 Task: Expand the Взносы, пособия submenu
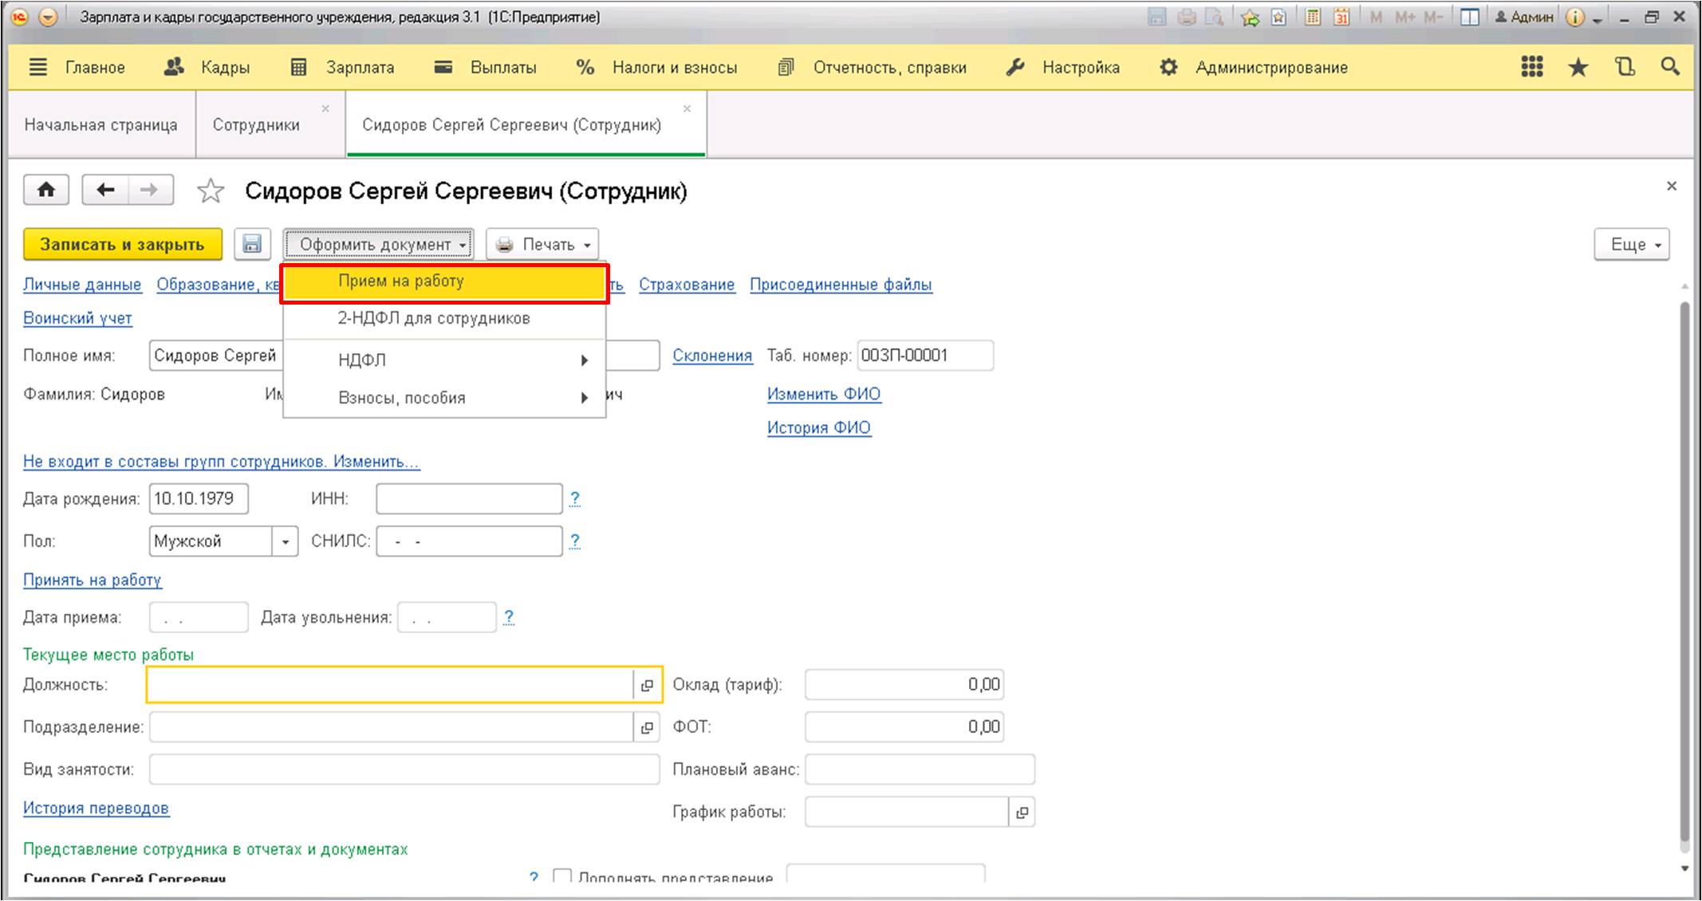[x=444, y=398]
